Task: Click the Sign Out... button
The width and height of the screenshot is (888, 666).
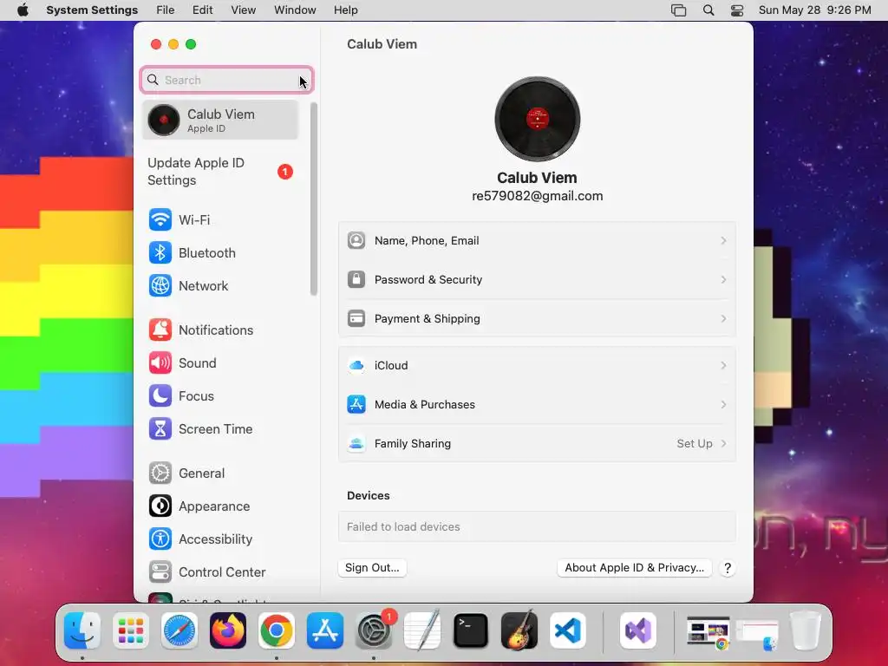Action: 372,567
